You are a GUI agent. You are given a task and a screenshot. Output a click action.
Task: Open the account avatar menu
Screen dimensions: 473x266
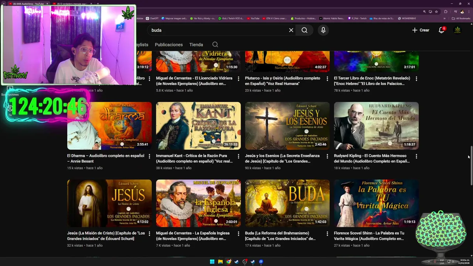[x=457, y=30]
